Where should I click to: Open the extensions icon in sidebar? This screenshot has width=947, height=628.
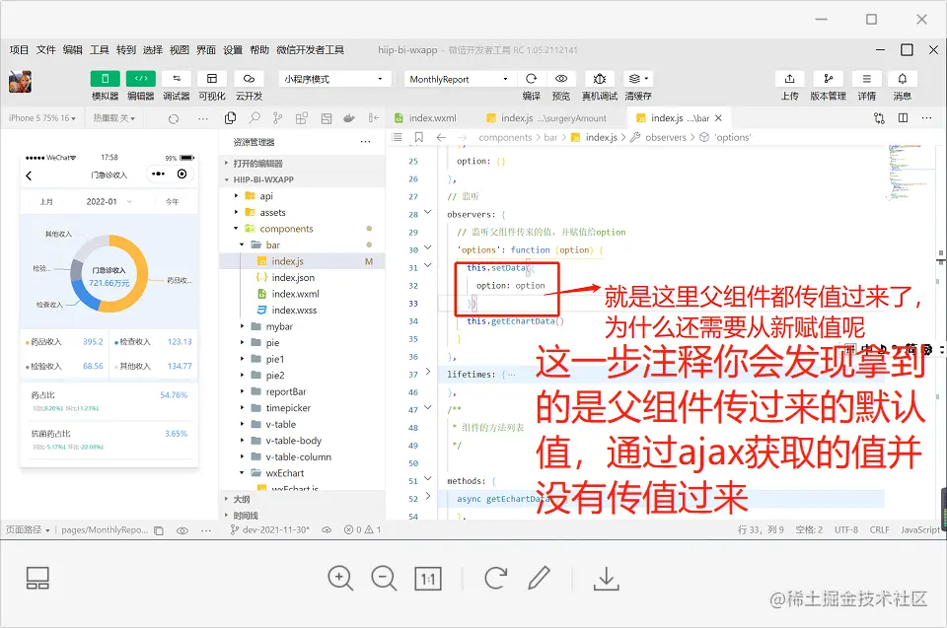(302, 118)
